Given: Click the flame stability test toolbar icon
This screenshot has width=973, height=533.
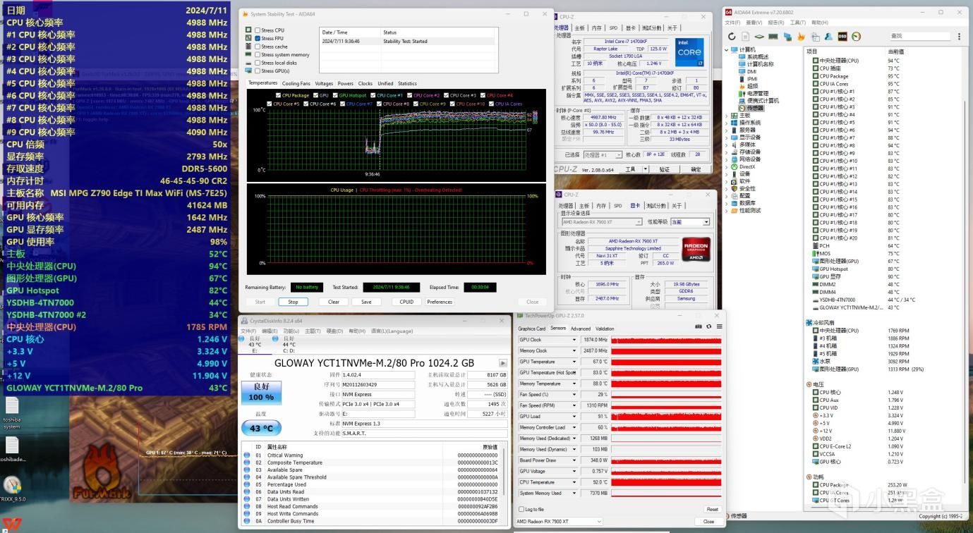Looking at the screenshot, I should click(x=801, y=37).
